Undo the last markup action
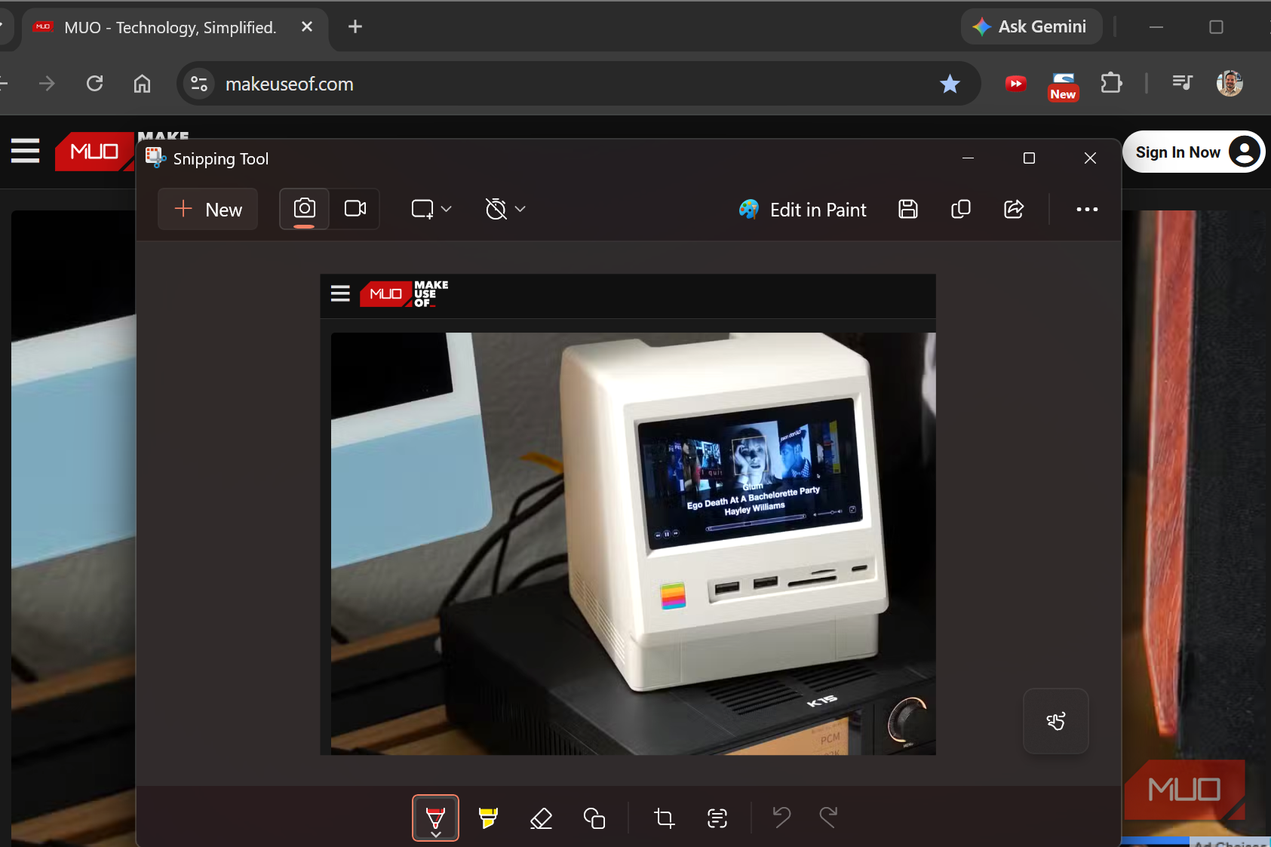This screenshot has width=1271, height=847. pos(781,817)
